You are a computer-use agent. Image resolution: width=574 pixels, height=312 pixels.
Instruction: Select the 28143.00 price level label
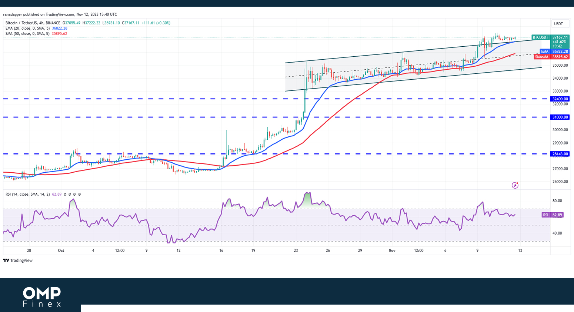click(560, 154)
